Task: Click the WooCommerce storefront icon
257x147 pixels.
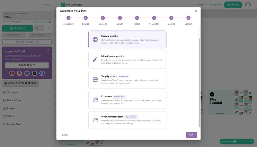Action: pyautogui.click(x=95, y=120)
